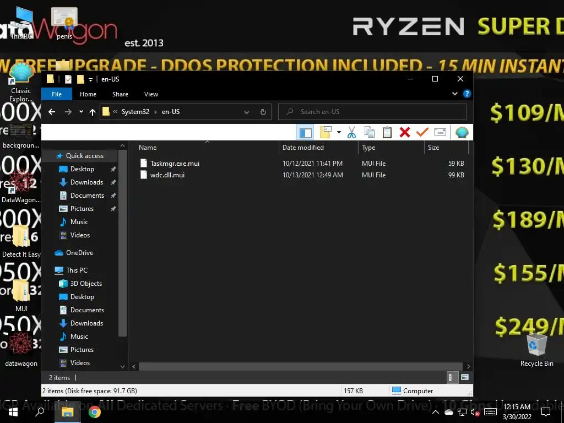Image resolution: width=564 pixels, height=423 pixels.
Task: Click the folder views toolbar icon
Action: pos(326,132)
